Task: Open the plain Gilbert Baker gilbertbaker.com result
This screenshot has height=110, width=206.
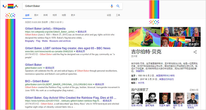Action: pyautogui.click(x=33, y=65)
